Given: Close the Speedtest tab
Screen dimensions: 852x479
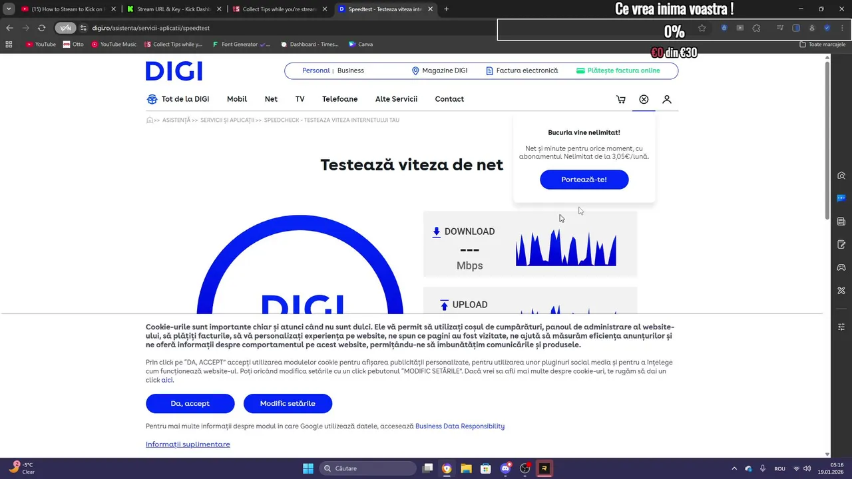Looking at the screenshot, I should click(x=430, y=9).
